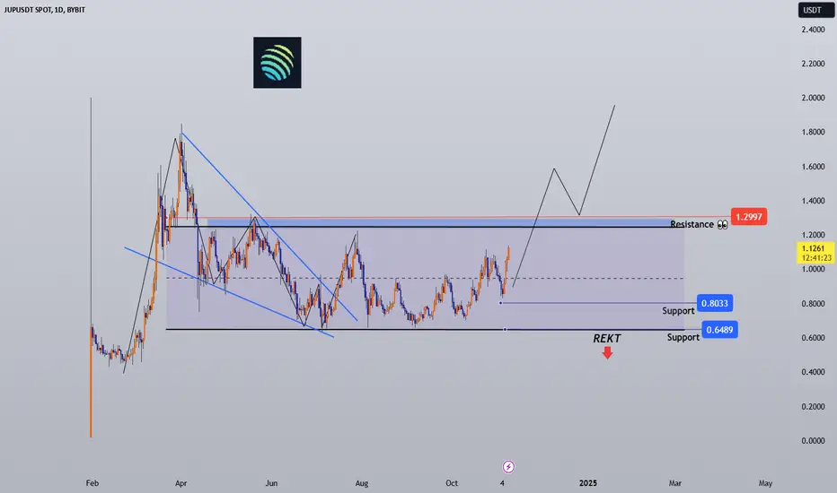Click the Jun label on time axis
This screenshot has width=837, height=493.
point(271,483)
